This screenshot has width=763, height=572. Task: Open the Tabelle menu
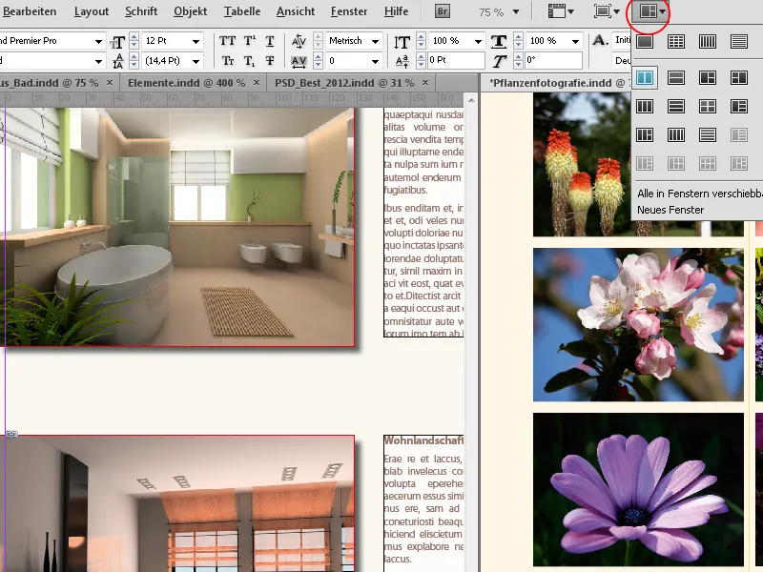(241, 11)
